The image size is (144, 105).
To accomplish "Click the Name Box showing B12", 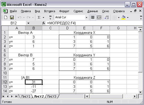I will tap(13, 23).
